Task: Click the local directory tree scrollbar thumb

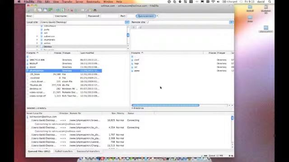Action: point(128,35)
